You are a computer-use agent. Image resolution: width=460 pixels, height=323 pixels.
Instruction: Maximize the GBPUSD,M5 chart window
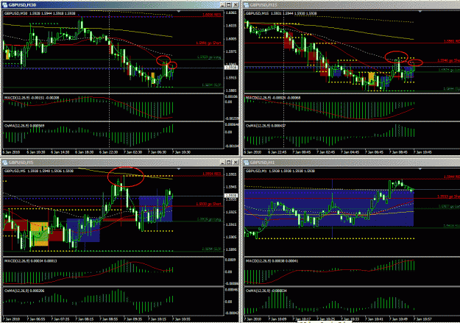tap(229, 162)
